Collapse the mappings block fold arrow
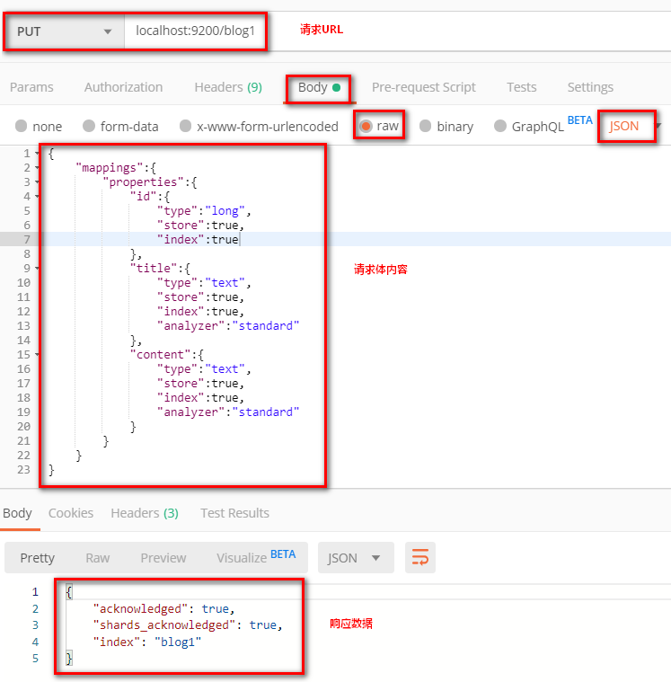 click(38, 168)
